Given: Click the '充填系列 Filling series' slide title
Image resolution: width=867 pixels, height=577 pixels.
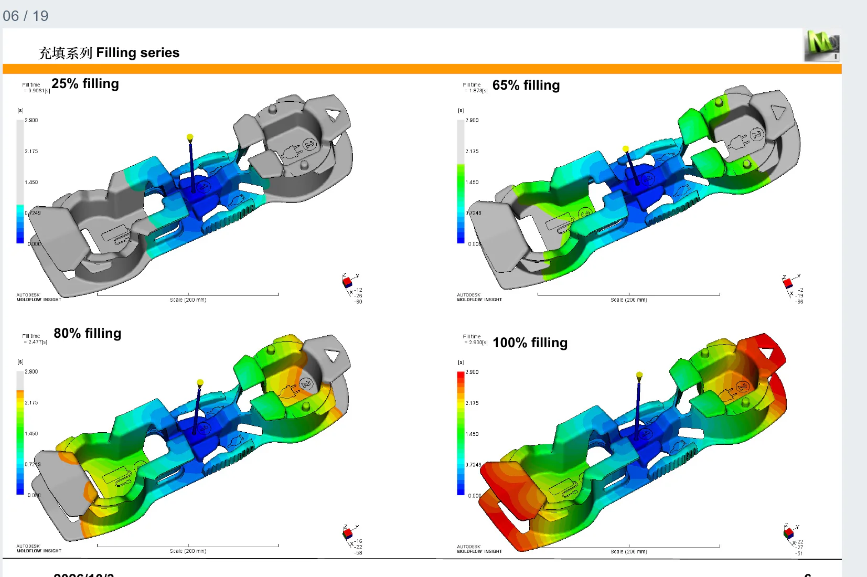Looking at the screenshot, I should [109, 53].
